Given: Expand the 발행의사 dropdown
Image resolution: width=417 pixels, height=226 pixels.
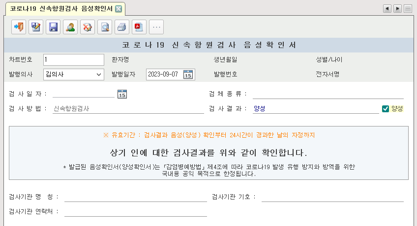Looking at the screenshot, I should [x=99, y=75].
